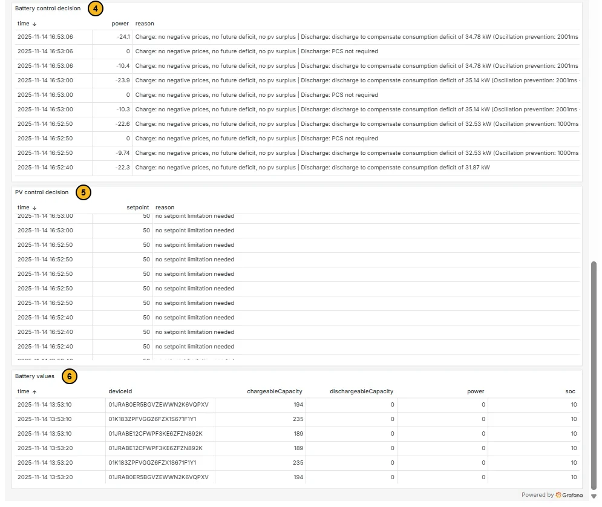Image resolution: width=602 pixels, height=507 pixels.
Task: Click the 01K183ZPFVGGZ6FZX1S671F1Y1 cell at 13:53:20
Action: click(x=160, y=462)
